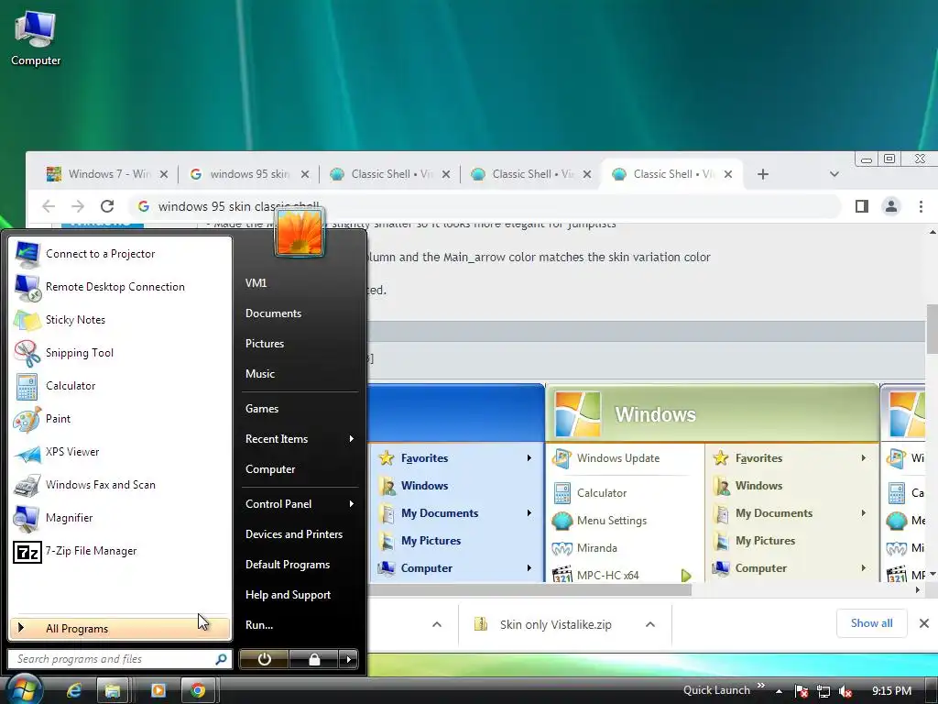
Task: Open Windows Explorer folder taskbar icon
Action: pos(113,690)
